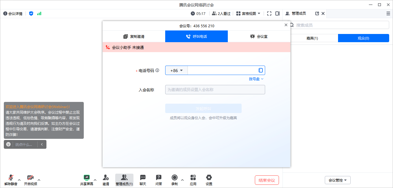This screenshot has width=393, height=188.
Task: Close the invite dialog
Action: 286,25
